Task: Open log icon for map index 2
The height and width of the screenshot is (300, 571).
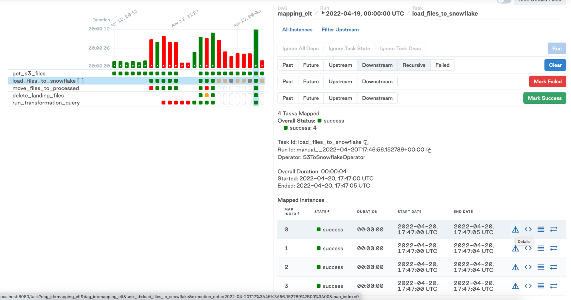Action: (540, 267)
